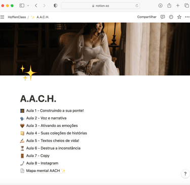Click the Compartilhar button
The image size is (190, 185).
coord(147,17)
